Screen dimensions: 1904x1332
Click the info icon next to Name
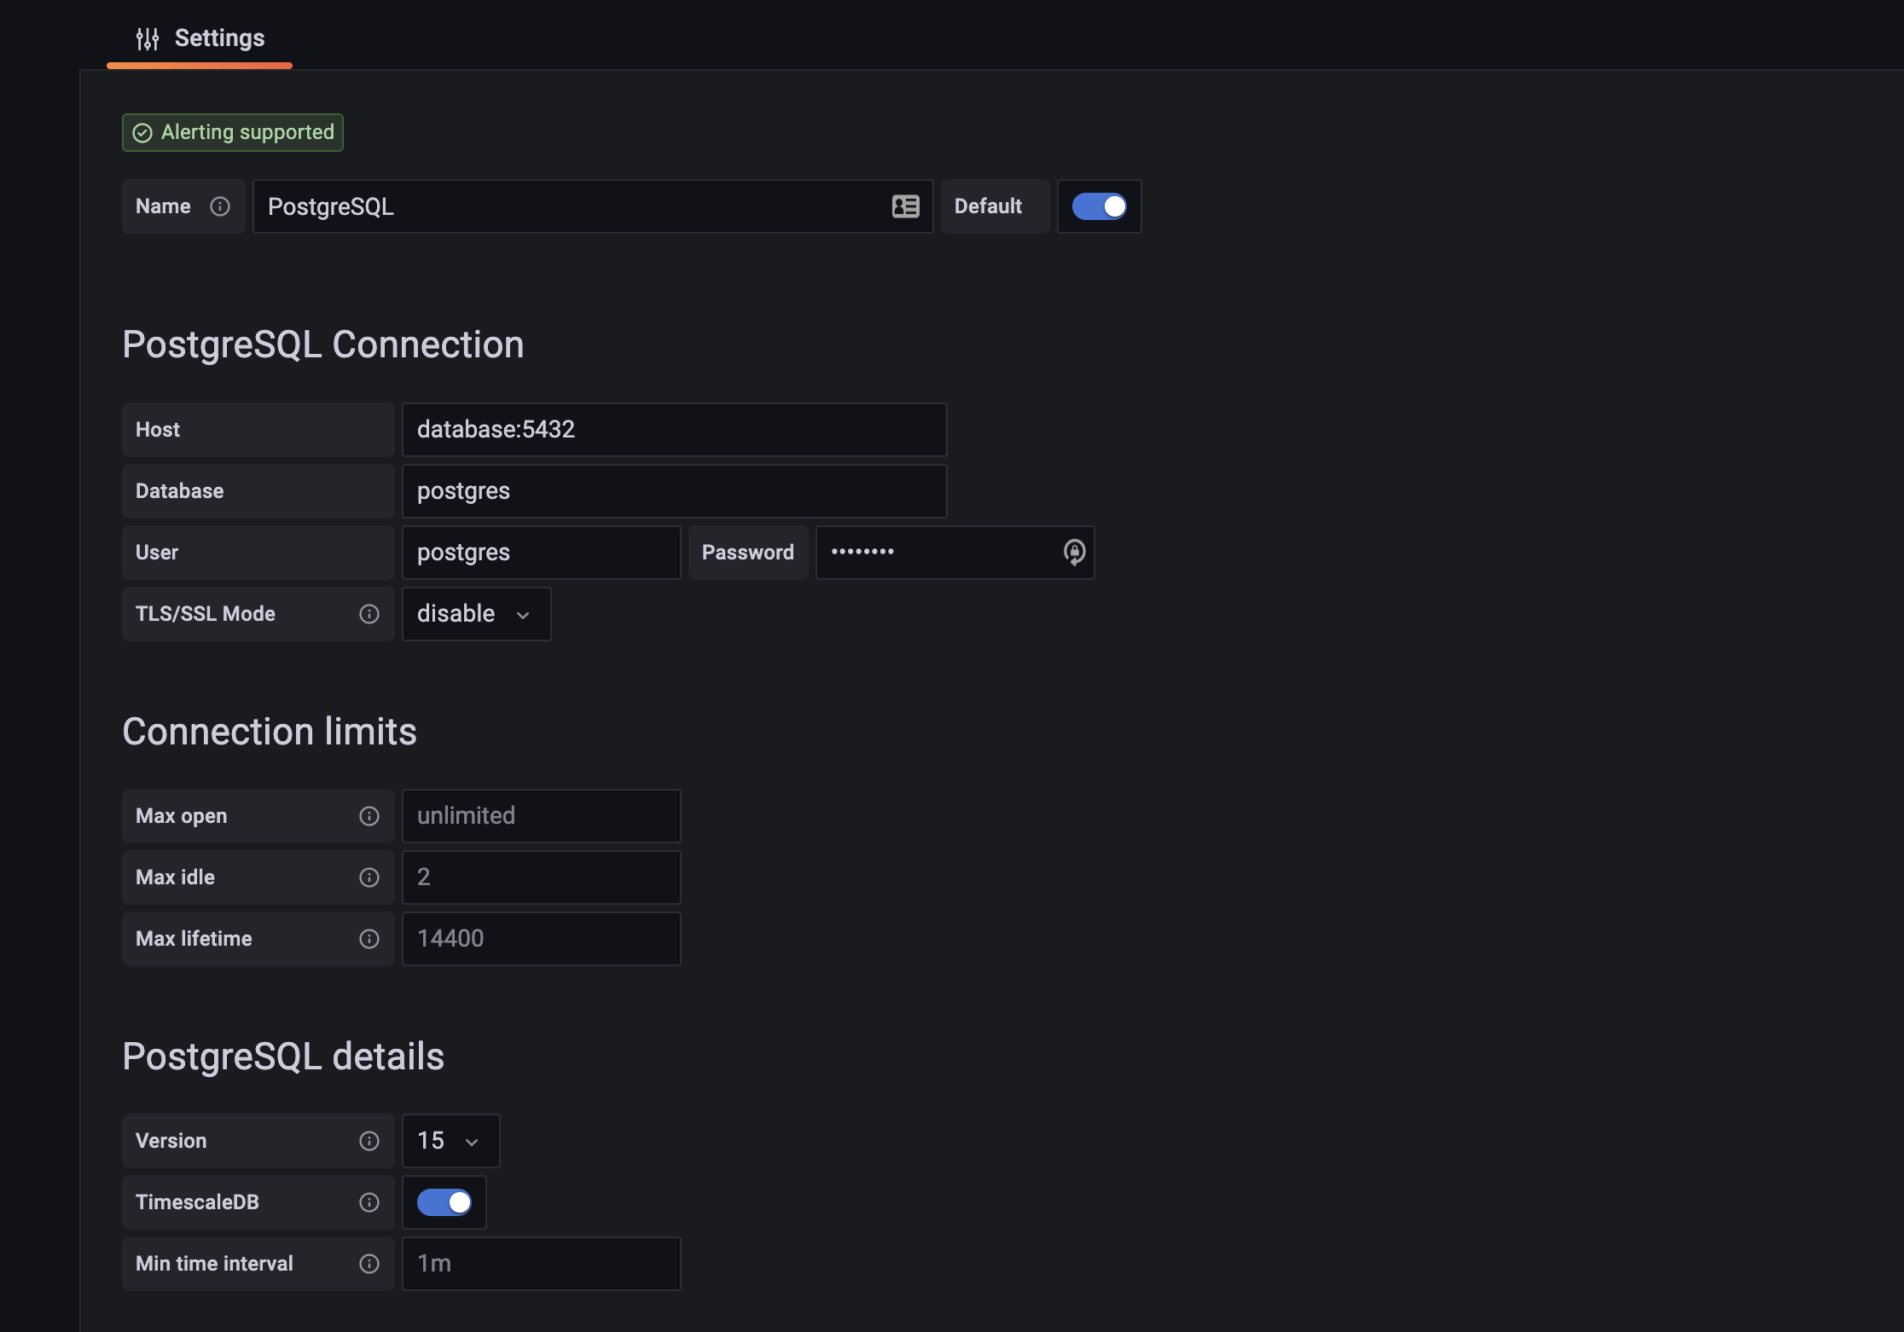220,206
